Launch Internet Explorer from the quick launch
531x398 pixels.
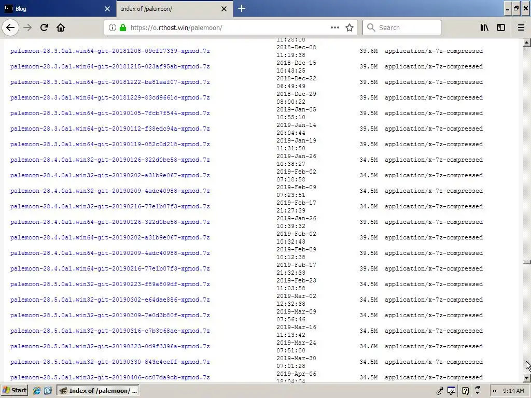37,391
